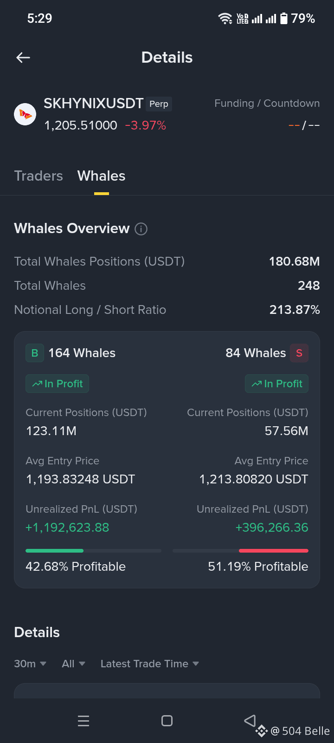Tap the SKHYNIXUSDT coin logo
The height and width of the screenshot is (743, 334).
point(25,114)
